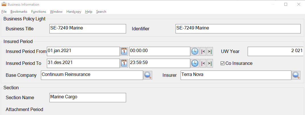
Task: Open Base Company search magnifier
Action: (148, 75)
